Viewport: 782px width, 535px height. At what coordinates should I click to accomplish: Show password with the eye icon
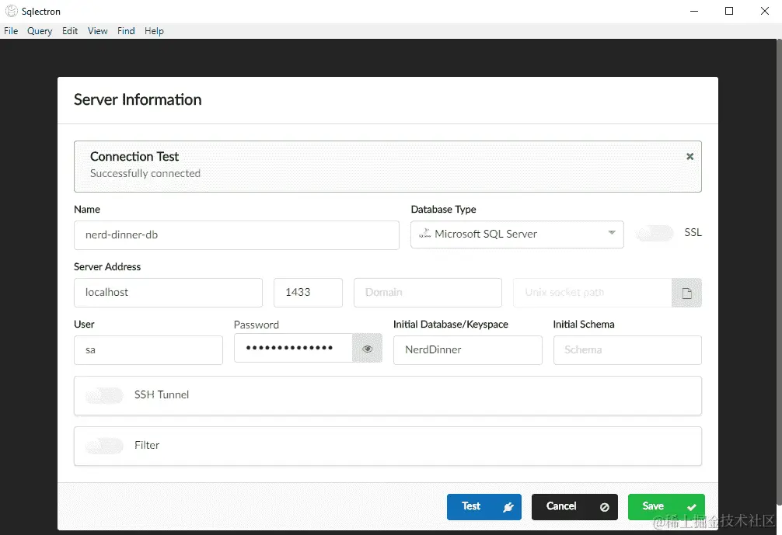(x=367, y=348)
